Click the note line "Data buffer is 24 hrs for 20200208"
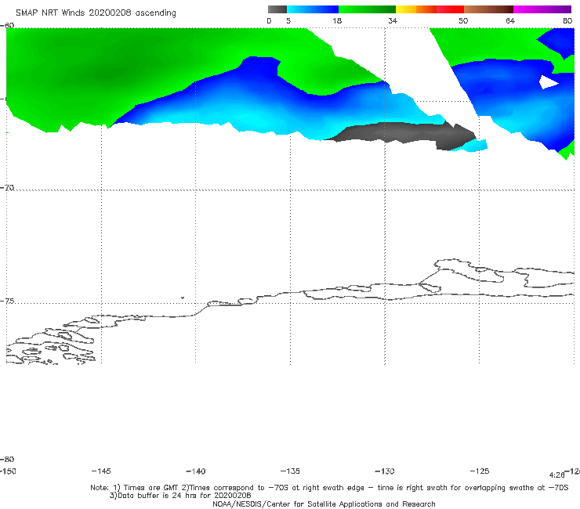The image size is (580, 509). [180, 496]
